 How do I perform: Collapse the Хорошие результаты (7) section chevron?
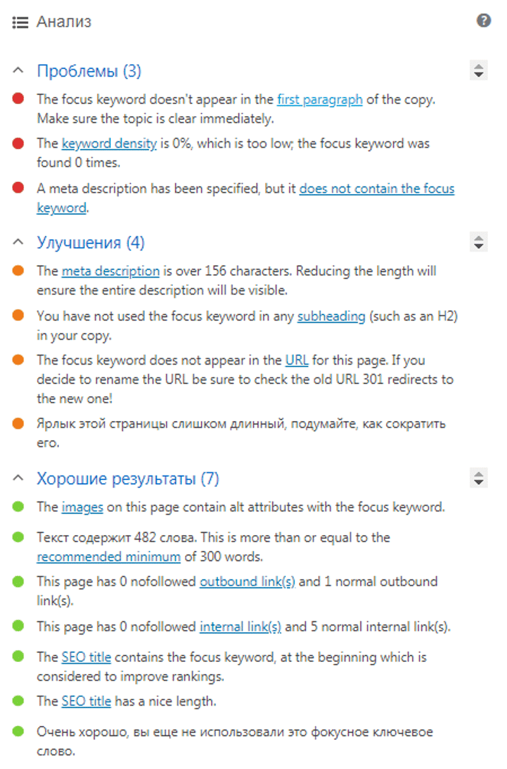point(18,477)
